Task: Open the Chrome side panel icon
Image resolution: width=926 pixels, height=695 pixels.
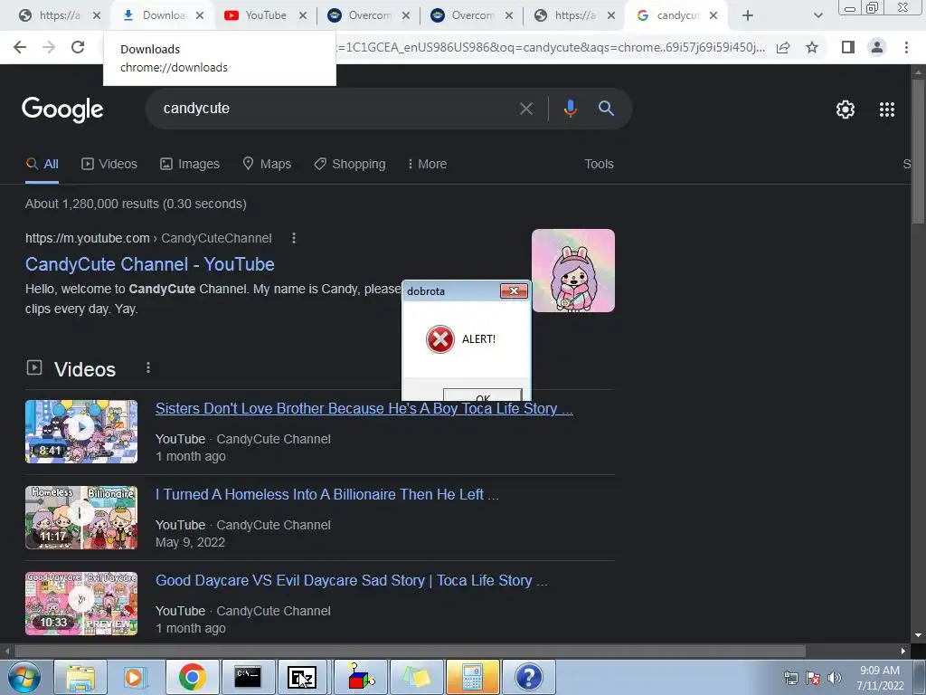Action: pos(847,47)
